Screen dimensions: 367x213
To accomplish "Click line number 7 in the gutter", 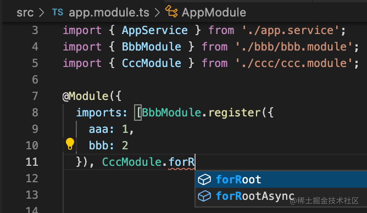I will pos(35,96).
